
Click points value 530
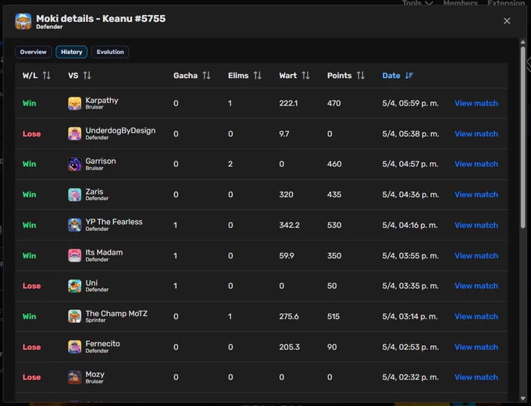pos(334,225)
